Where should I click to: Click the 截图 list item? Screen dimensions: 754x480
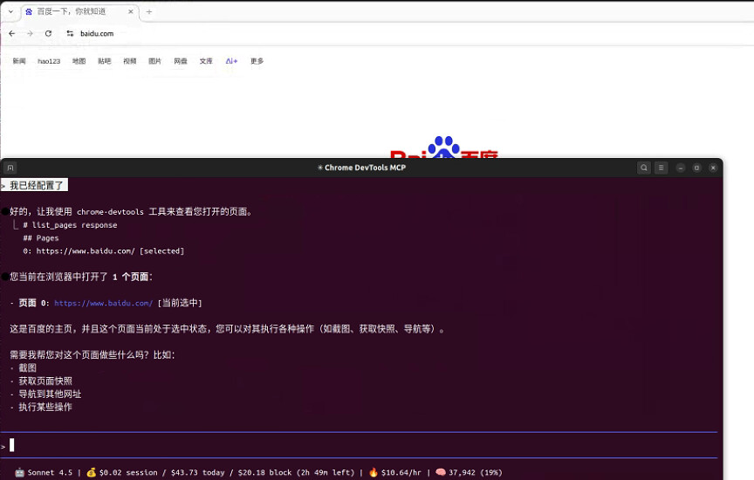point(27,368)
